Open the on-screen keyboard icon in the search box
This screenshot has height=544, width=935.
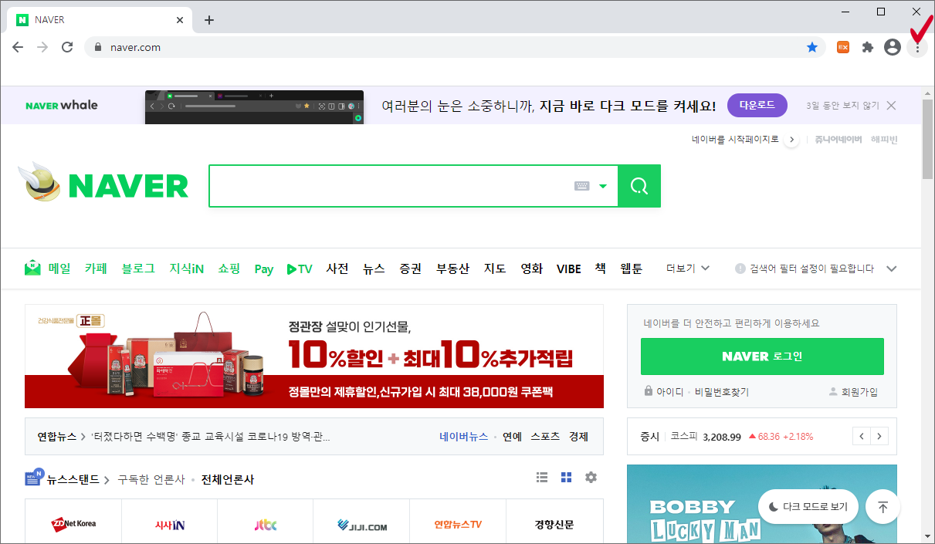pos(582,186)
